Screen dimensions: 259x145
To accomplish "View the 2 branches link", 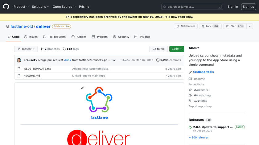I will pyautogui.click(x=50, y=49).
